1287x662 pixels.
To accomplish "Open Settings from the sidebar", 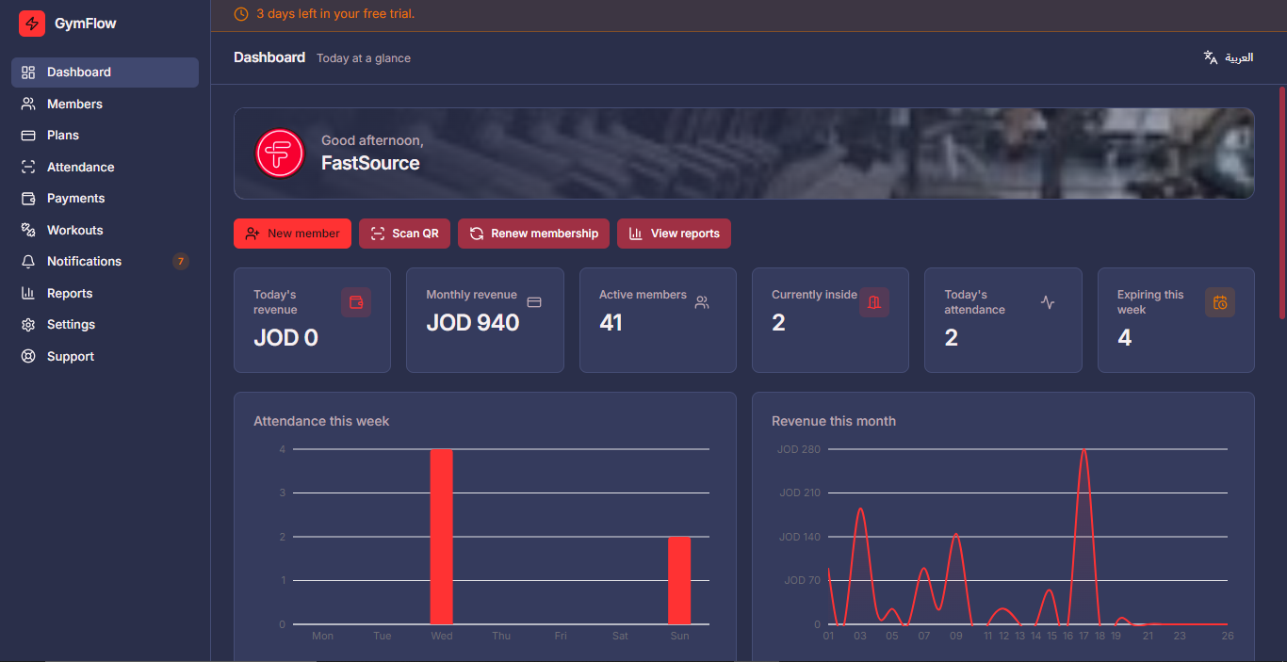I will pyautogui.click(x=105, y=325).
